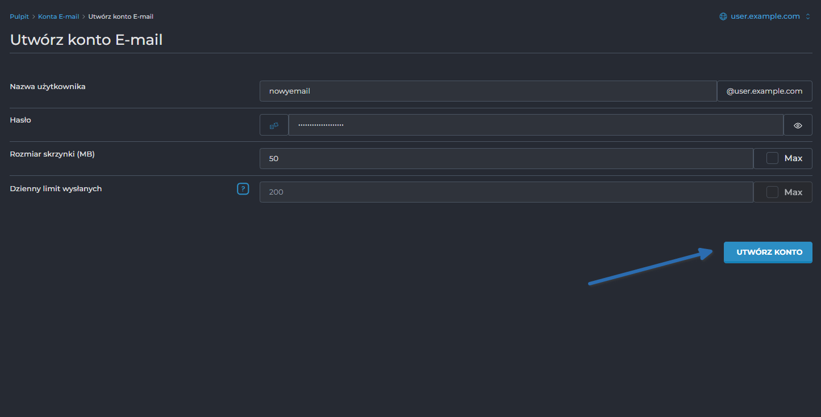Viewport: 821px width, 417px height.
Task: Enable Max checkbox for Rozmiar skrzynki
Action: tap(772, 158)
